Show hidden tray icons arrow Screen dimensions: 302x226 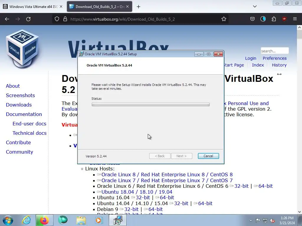coord(251,220)
